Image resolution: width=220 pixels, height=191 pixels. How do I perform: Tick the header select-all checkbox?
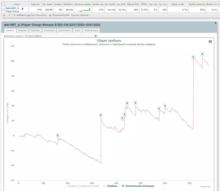(x=3, y=4)
